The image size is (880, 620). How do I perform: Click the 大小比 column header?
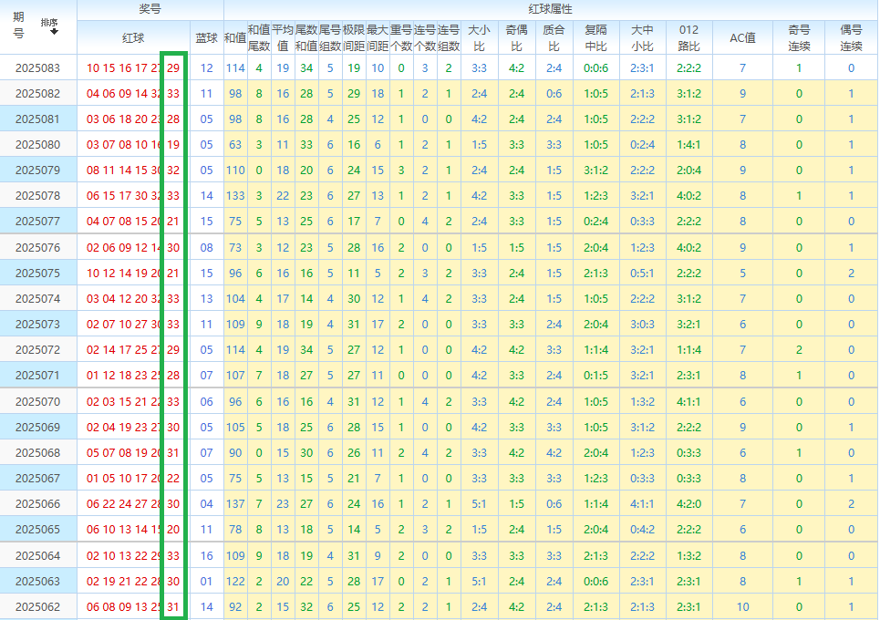coord(480,37)
